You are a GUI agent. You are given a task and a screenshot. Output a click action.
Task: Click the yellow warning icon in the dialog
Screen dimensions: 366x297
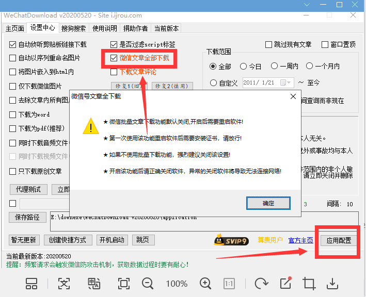coord(91,126)
